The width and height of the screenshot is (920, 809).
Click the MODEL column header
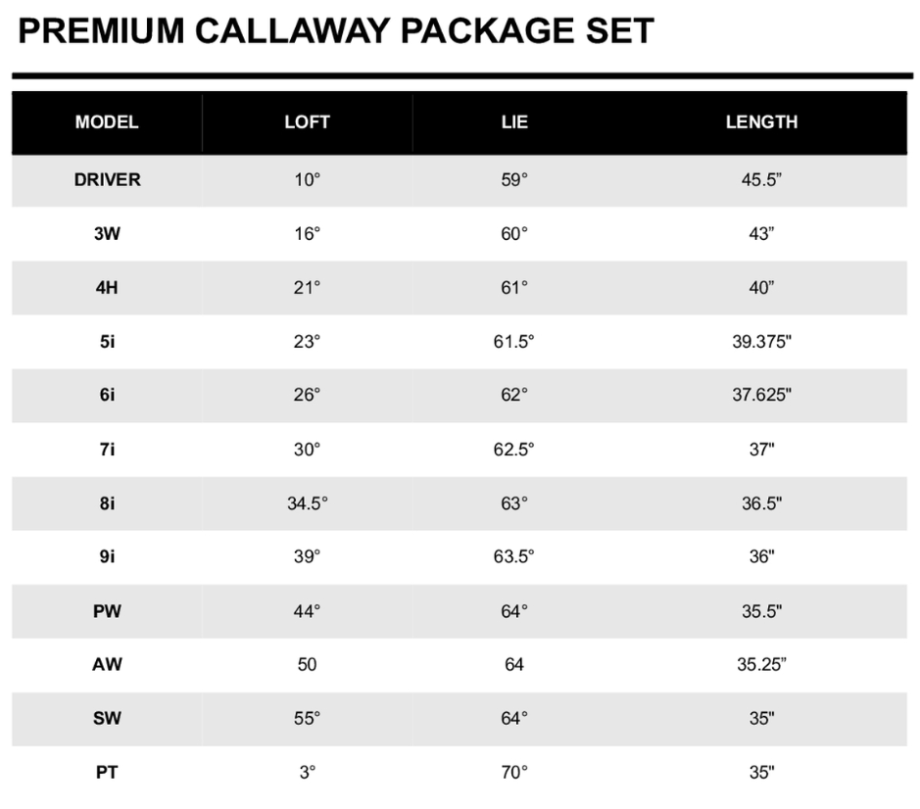pos(107,122)
